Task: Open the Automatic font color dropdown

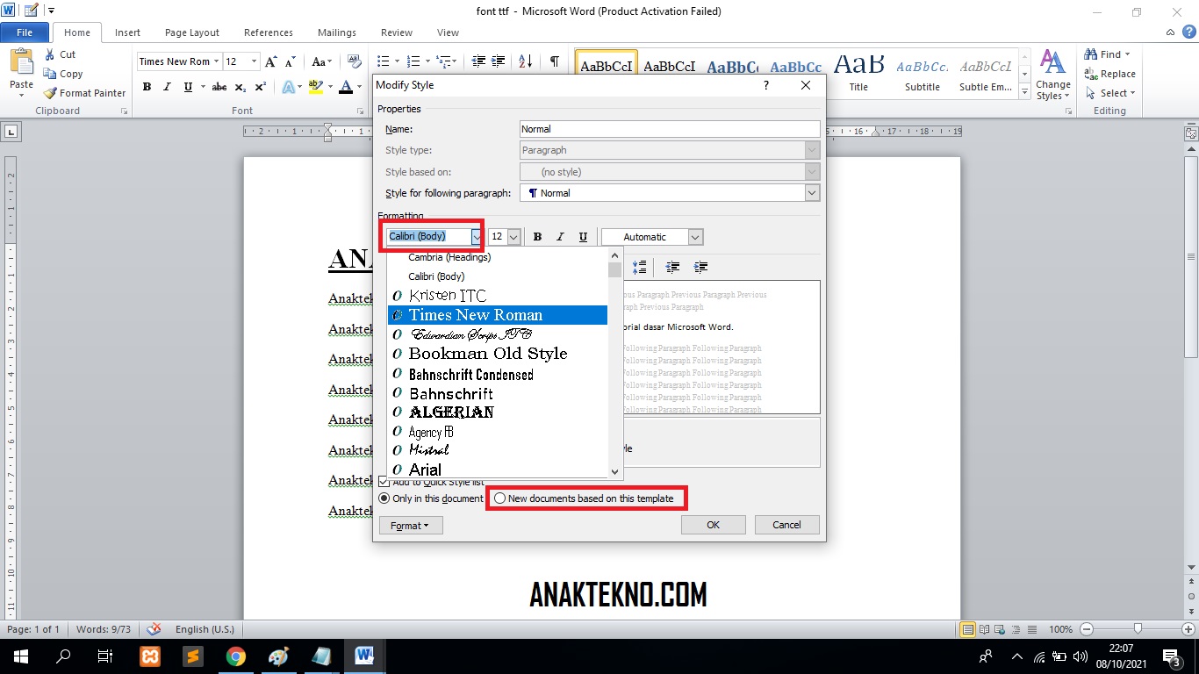Action: [x=695, y=237]
